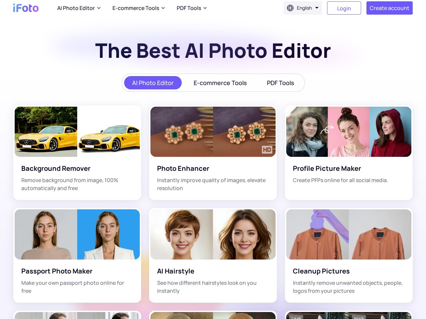Switch to the PDF Tools tab
The width and height of the screenshot is (426, 319).
click(x=280, y=83)
